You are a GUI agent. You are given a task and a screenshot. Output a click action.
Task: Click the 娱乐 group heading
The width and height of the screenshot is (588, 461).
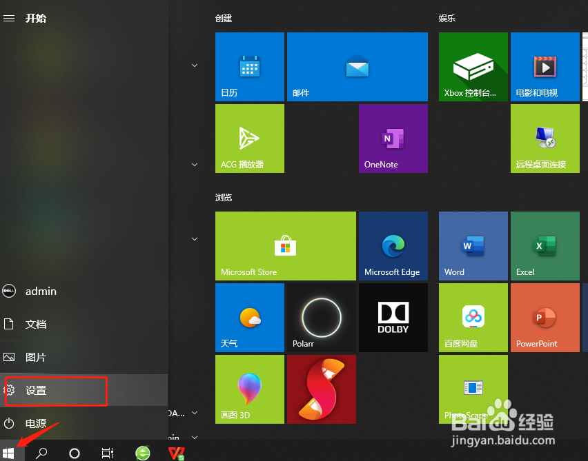click(447, 19)
